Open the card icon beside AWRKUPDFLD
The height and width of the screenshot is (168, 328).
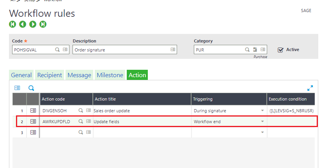point(89,121)
